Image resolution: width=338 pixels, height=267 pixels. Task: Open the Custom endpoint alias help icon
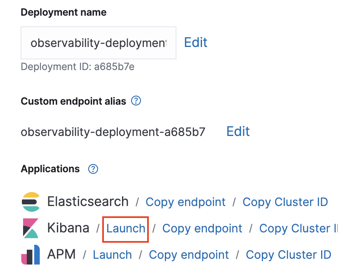coord(136,101)
